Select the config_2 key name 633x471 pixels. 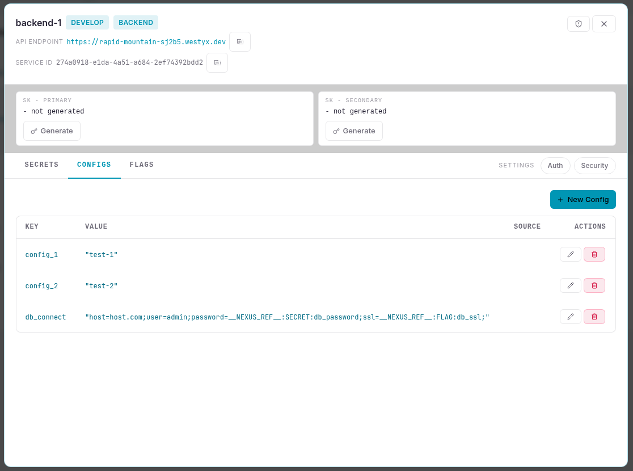coord(41,286)
